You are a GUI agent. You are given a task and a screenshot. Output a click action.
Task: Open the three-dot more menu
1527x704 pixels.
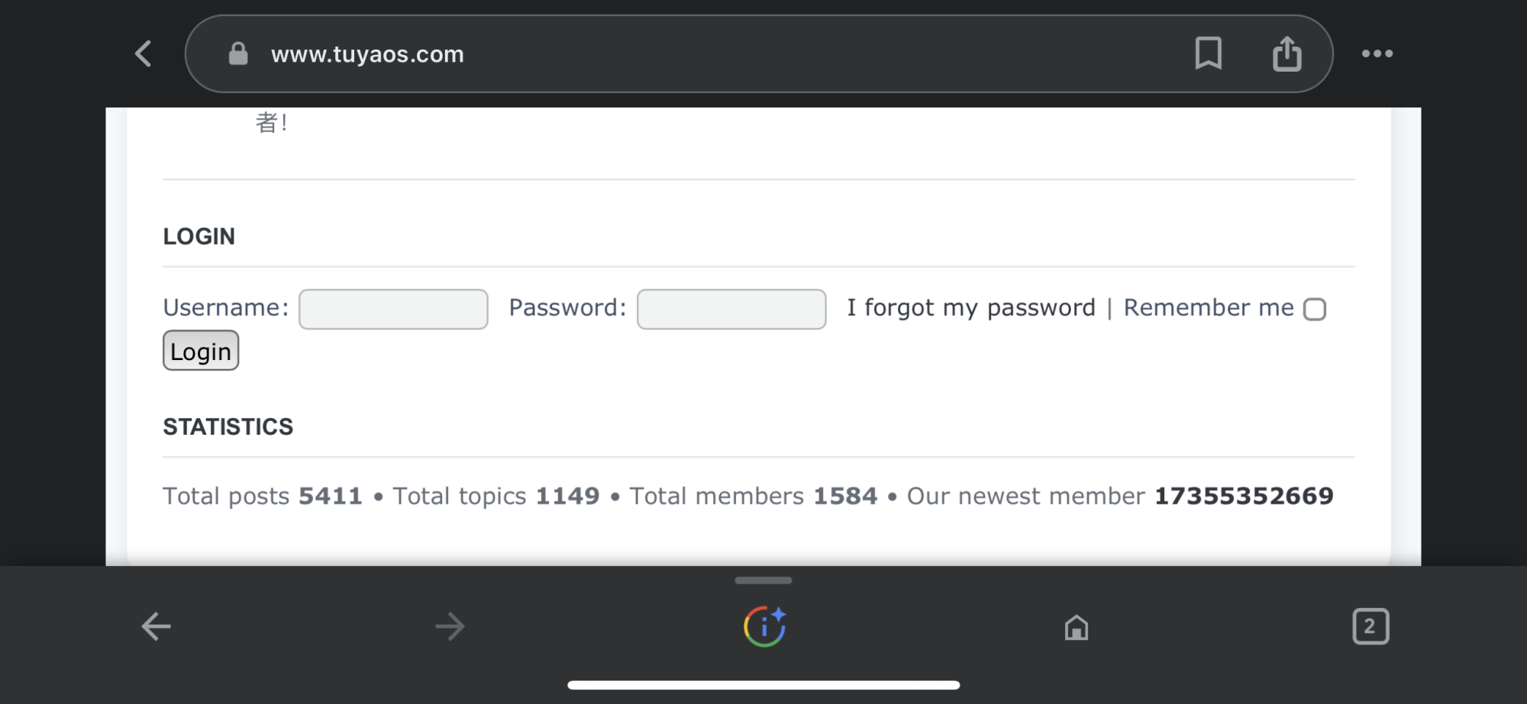coord(1377,54)
